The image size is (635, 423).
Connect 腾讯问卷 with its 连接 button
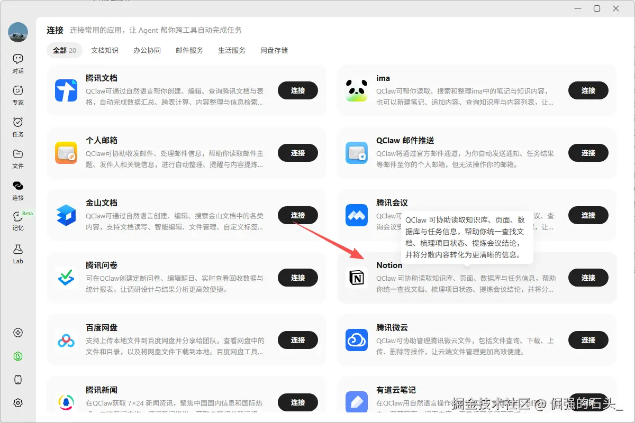point(298,278)
